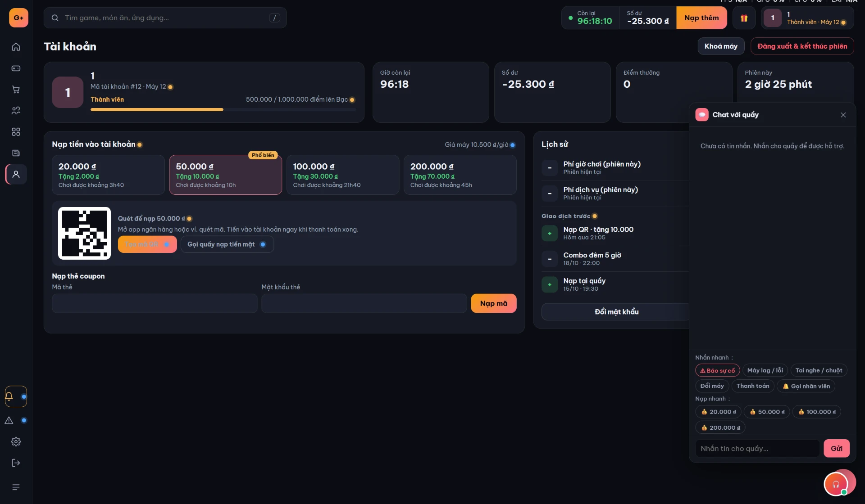This screenshot has height=504, width=865.
Task: Click Đăng xuất & kết thúc phiên
Action: pos(802,46)
